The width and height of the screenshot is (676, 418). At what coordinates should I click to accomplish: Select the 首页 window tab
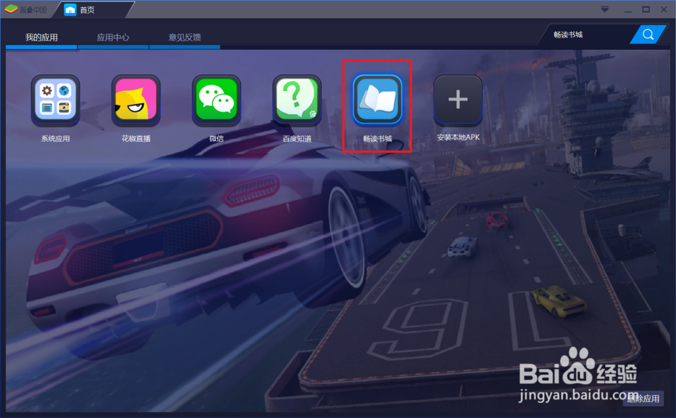[x=93, y=9]
